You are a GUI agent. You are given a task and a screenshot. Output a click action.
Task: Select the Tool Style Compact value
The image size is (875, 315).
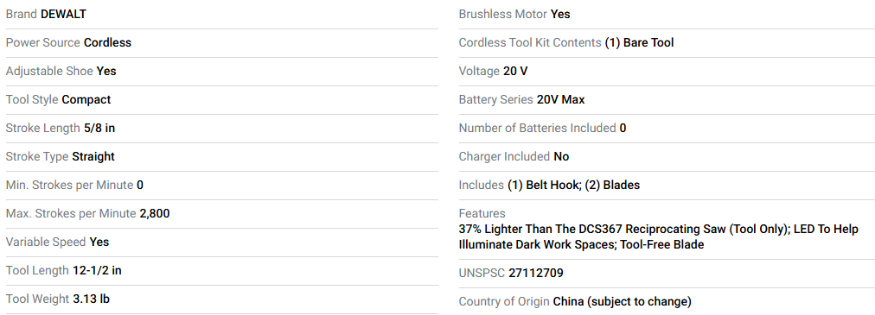tap(86, 99)
